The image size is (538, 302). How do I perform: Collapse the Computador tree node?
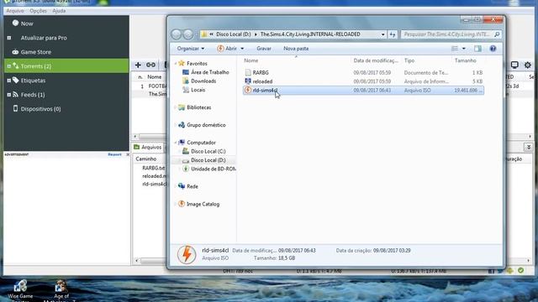click(176, 143)
